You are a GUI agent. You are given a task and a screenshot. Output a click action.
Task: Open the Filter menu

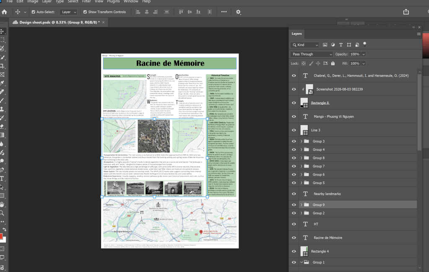point(86,1)
